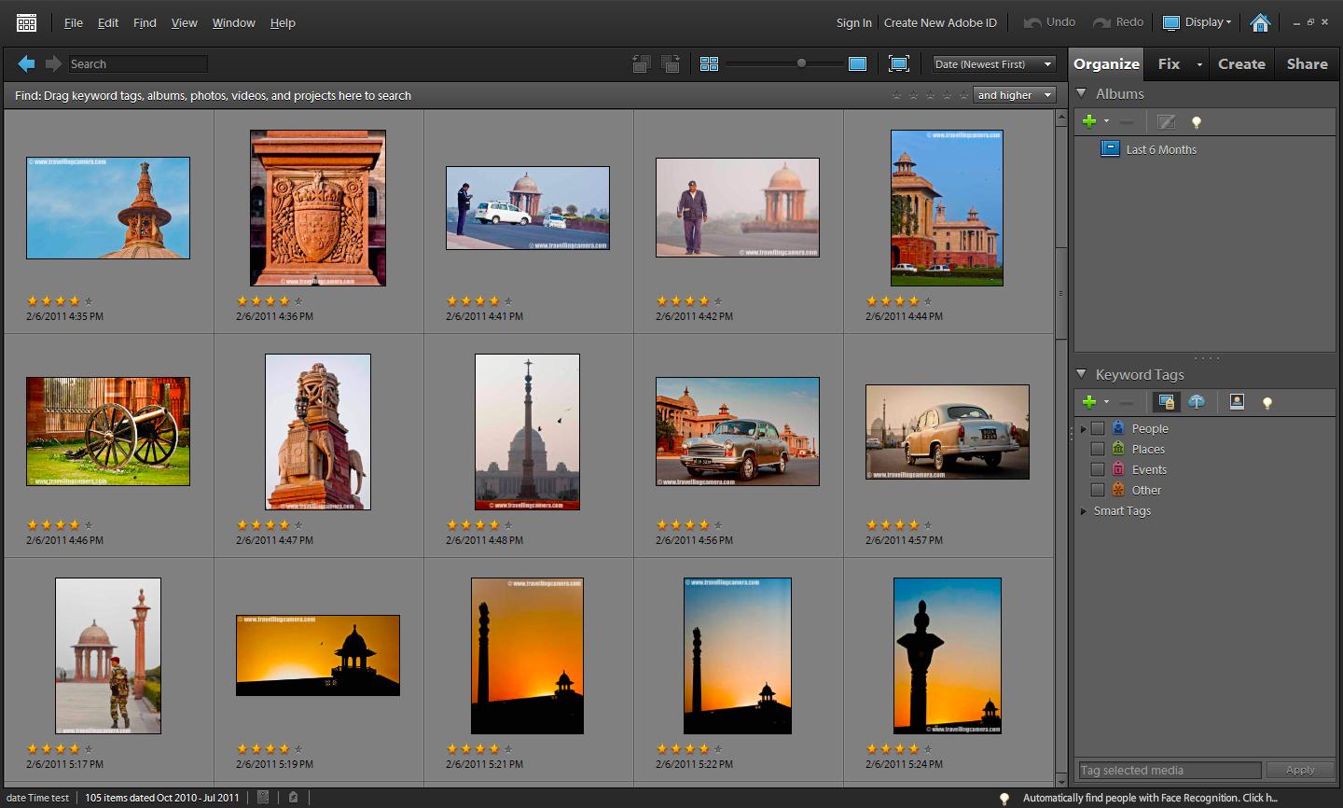The width and height of the screenshot is (1343, 808).
Task: Collapse the Albums panel
Action: tap(1081, 93)
